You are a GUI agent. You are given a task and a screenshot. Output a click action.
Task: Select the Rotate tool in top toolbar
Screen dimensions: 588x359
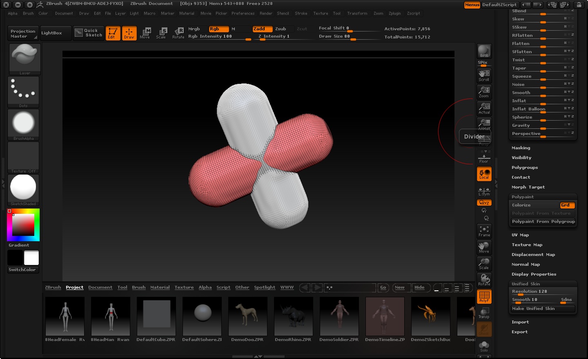coord(178,33)
